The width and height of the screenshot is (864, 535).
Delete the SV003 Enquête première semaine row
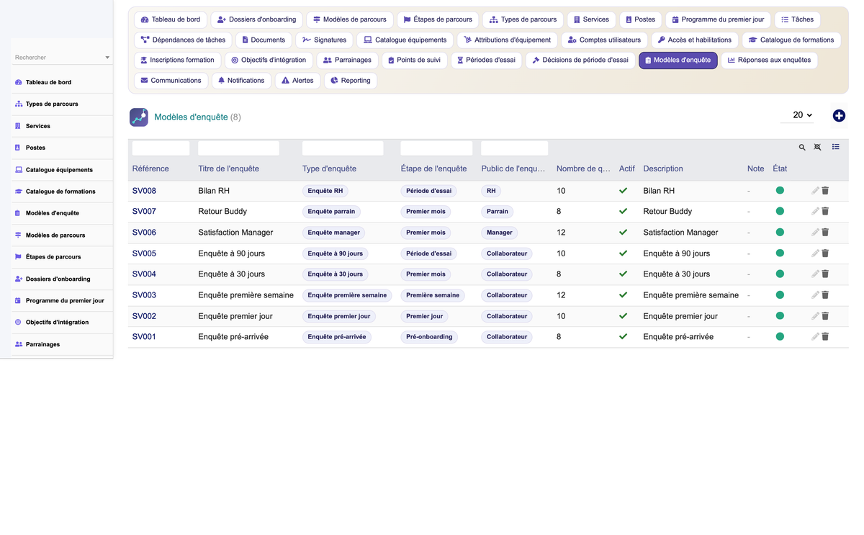tap(825, 295)
